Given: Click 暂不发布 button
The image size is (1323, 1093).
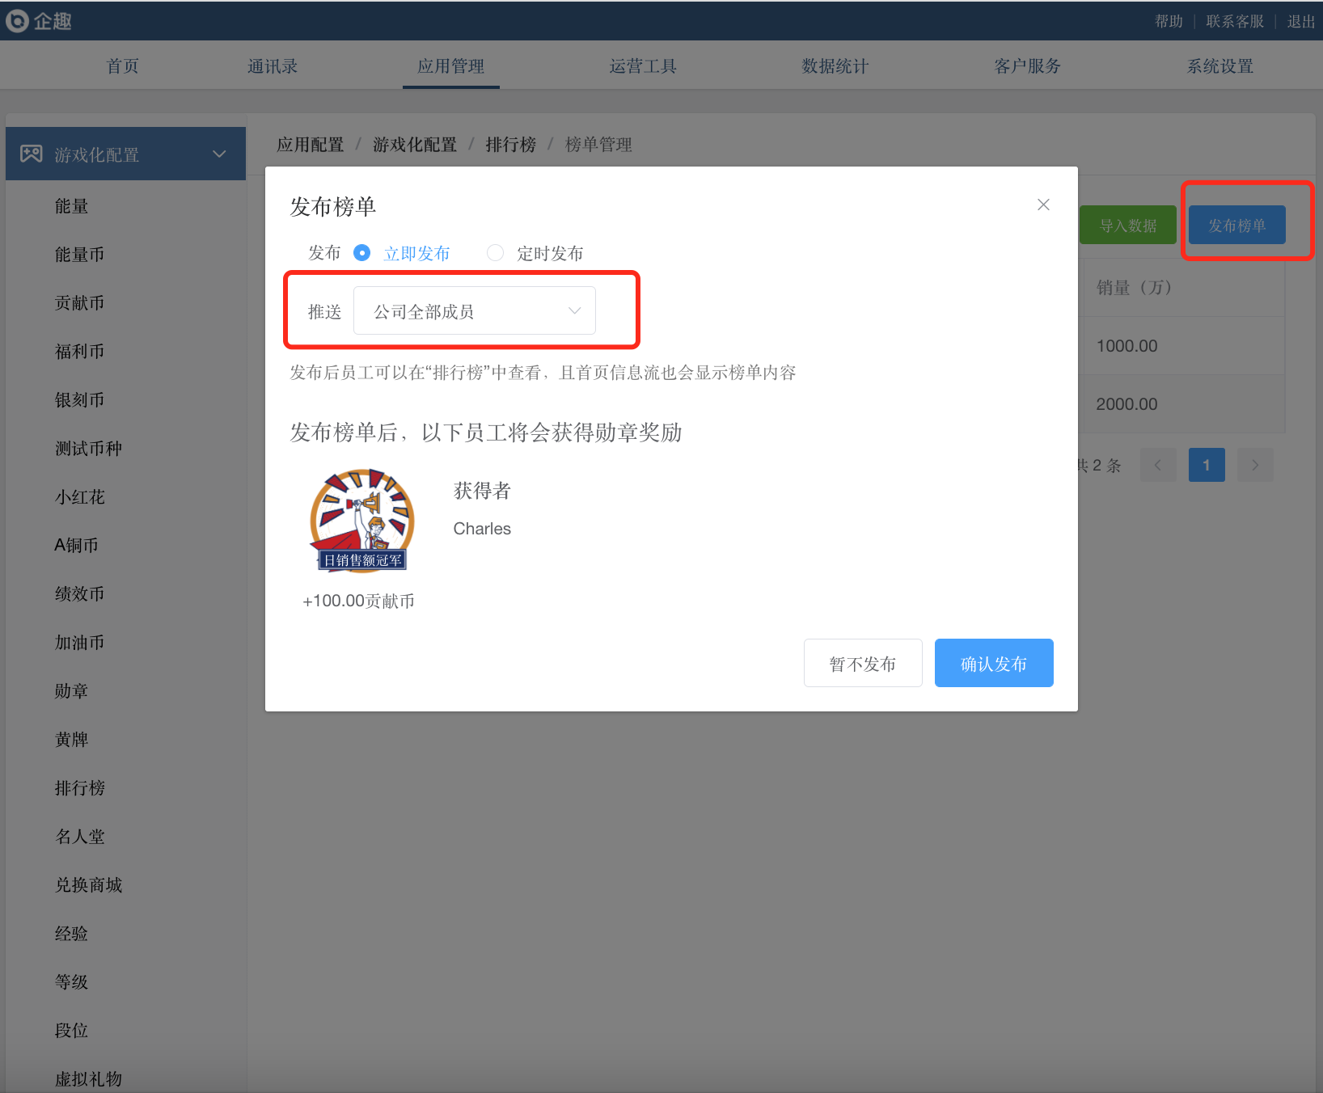Looking at the screenshot, I should point(863,663).
